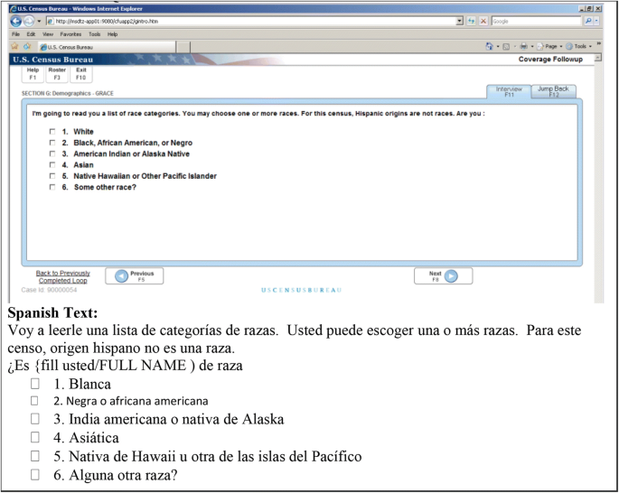This screenshot has height=493, width=619.
Task: Open the Tools dropdown in command bar
Action: [x=580, y=46]
